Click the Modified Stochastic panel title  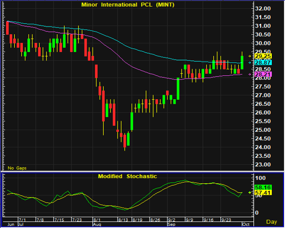(x=127, y=176)
